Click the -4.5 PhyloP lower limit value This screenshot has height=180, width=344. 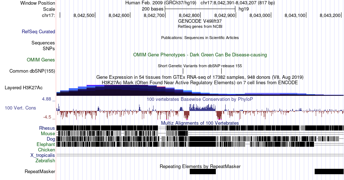[47, 117]
